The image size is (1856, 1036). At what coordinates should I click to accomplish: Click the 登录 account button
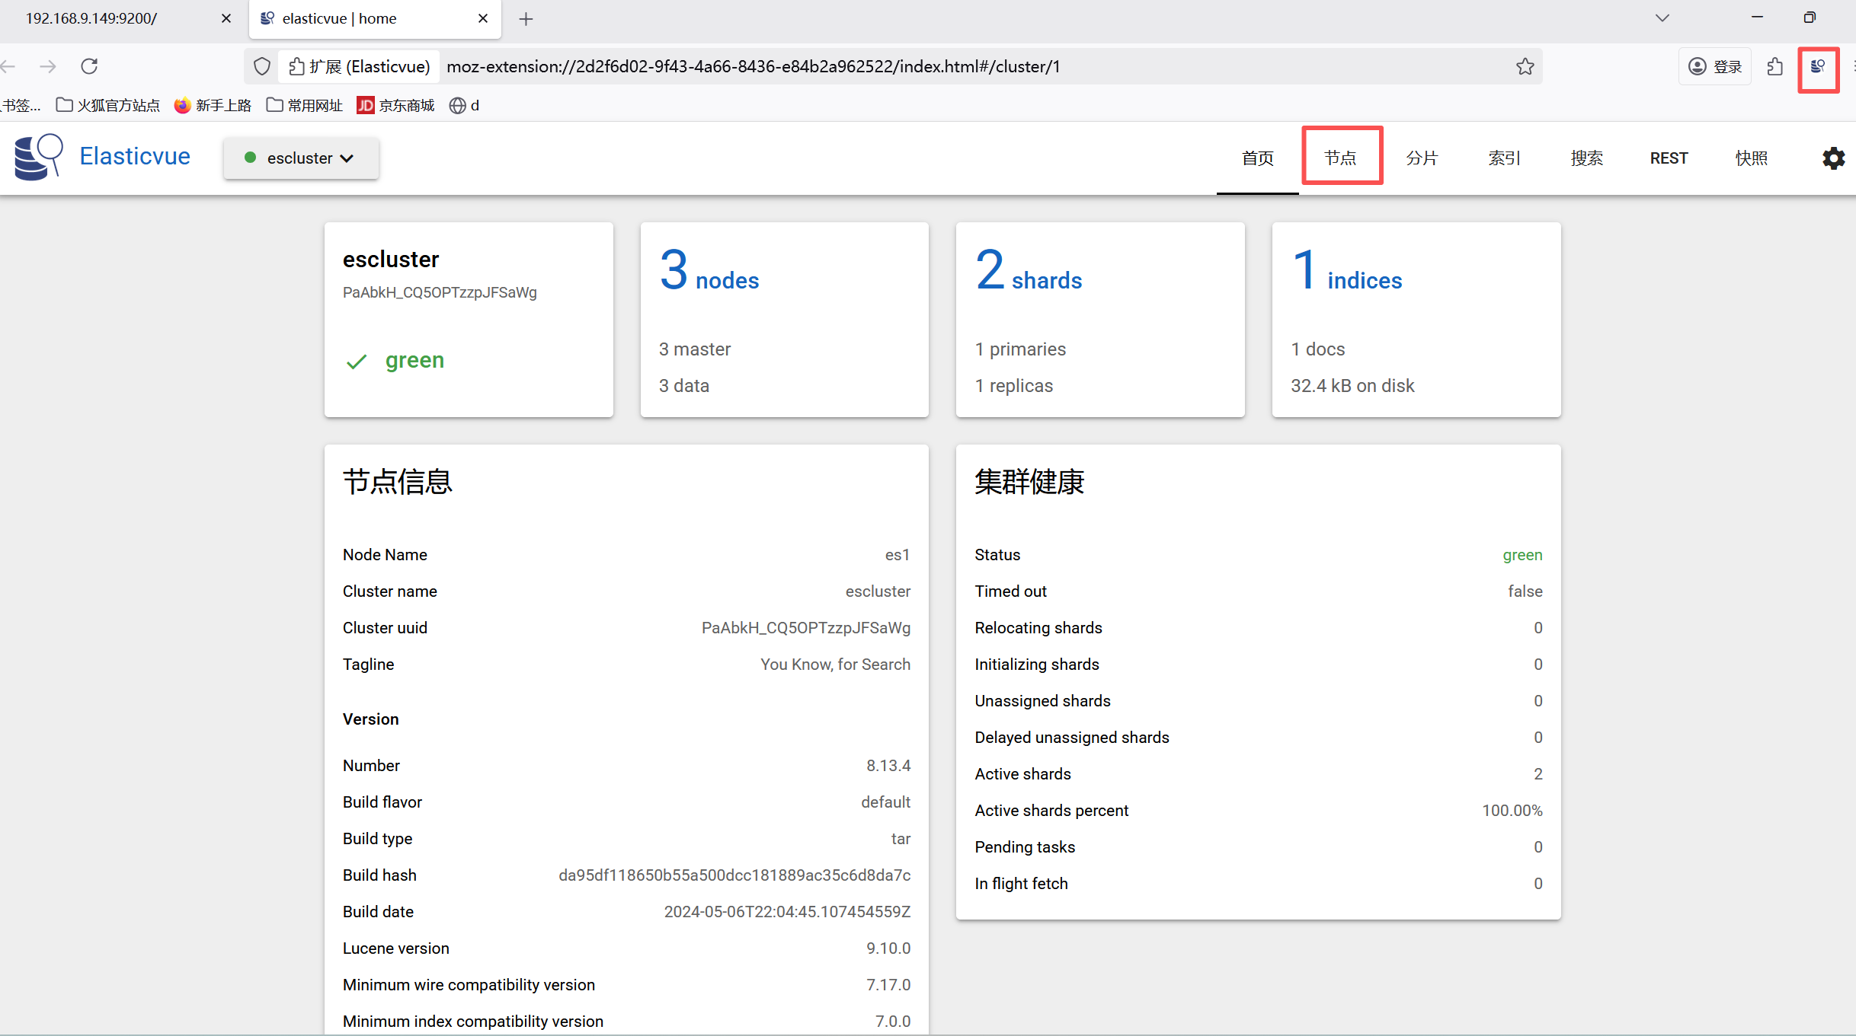click(1715, 67)
